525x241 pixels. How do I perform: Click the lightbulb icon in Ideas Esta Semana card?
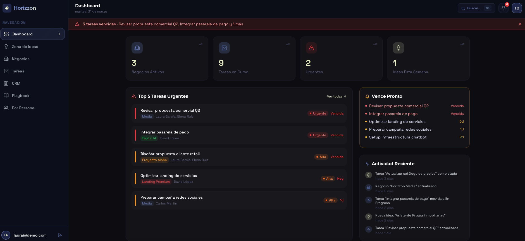pos(398,48)
